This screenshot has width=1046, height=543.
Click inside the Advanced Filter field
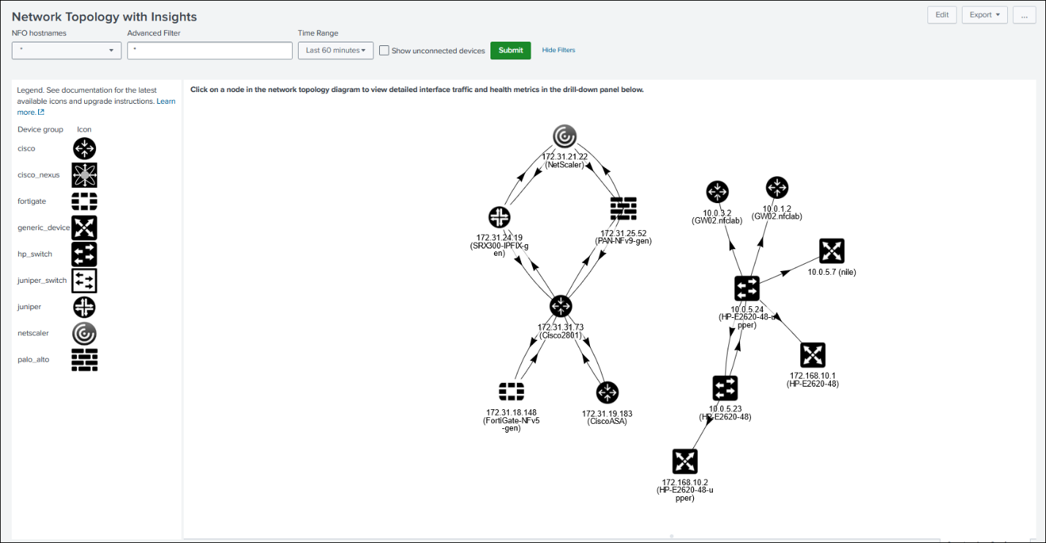click(209, 50)
